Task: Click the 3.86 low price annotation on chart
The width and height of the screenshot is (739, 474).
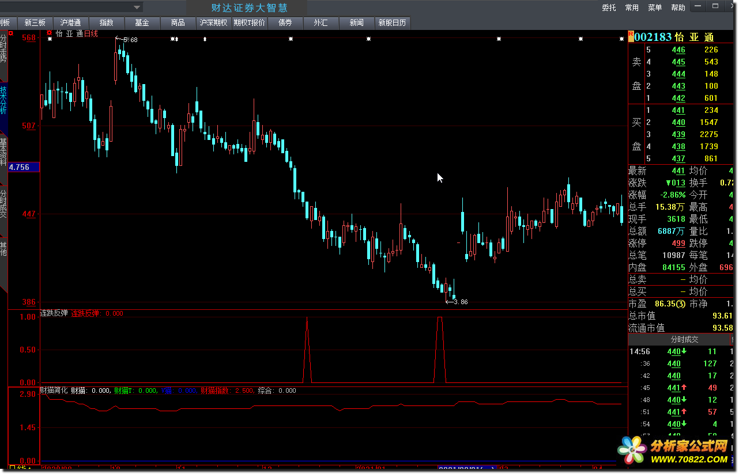Action: 461,302
